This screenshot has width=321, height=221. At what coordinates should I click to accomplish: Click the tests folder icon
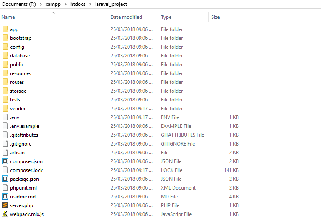(5, 99)
